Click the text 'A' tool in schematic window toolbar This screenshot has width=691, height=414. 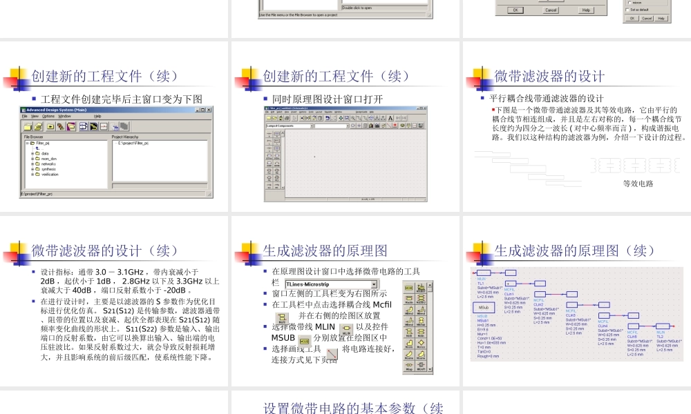(x=390, y=118)
